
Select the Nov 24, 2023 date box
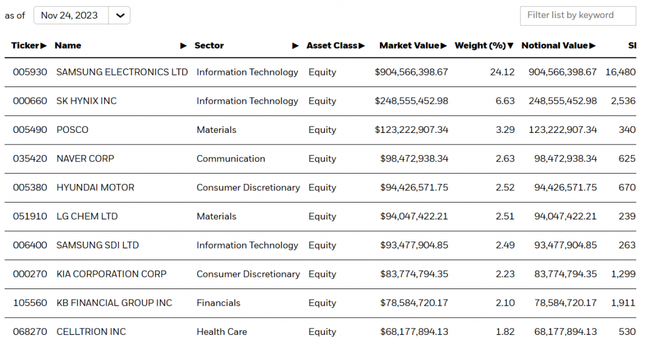[70, 16]
